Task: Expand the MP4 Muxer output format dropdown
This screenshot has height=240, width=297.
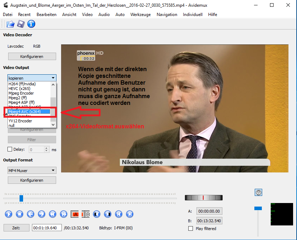Action: point(32,171)
